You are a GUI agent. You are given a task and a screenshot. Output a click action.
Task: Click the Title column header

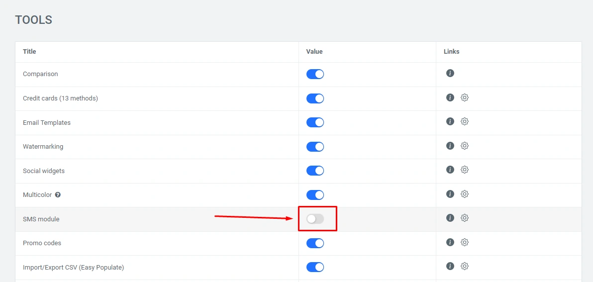pyautogui.click(x=29, y=52)
